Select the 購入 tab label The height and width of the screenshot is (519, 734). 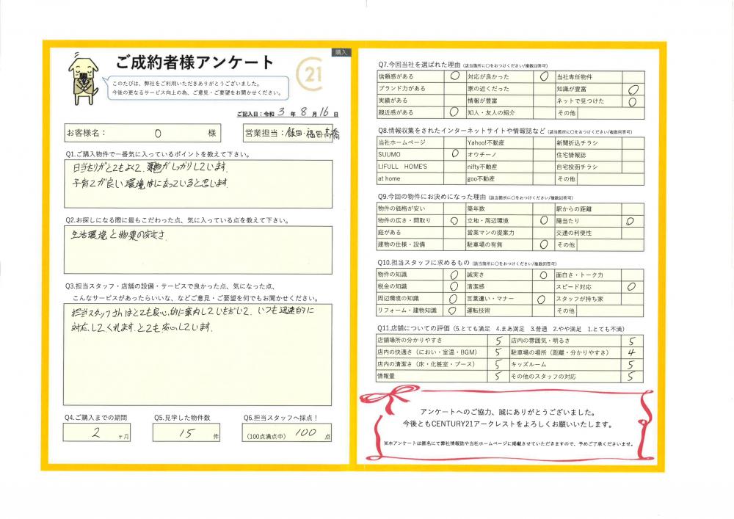341,52
